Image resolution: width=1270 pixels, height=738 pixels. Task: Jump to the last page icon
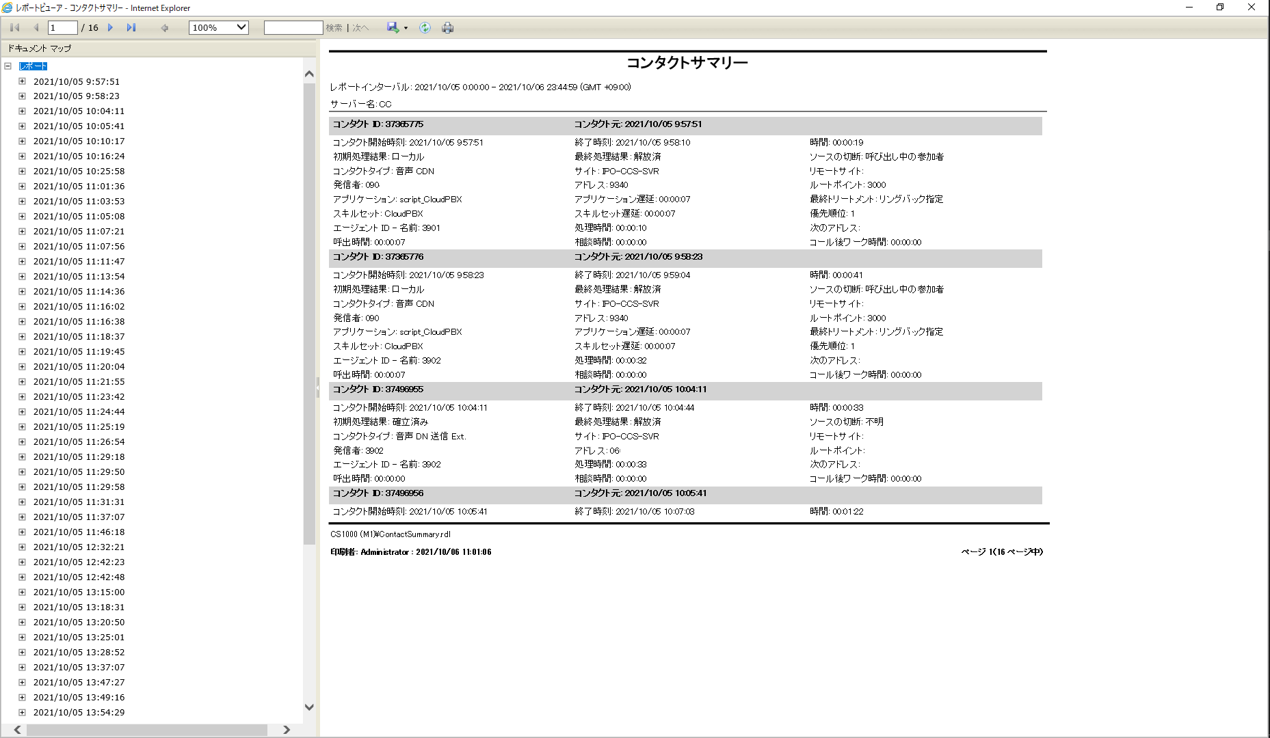(x=131, y=27)
